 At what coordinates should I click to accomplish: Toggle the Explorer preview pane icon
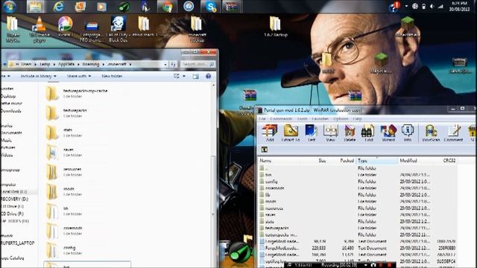[x=195, y=76]
